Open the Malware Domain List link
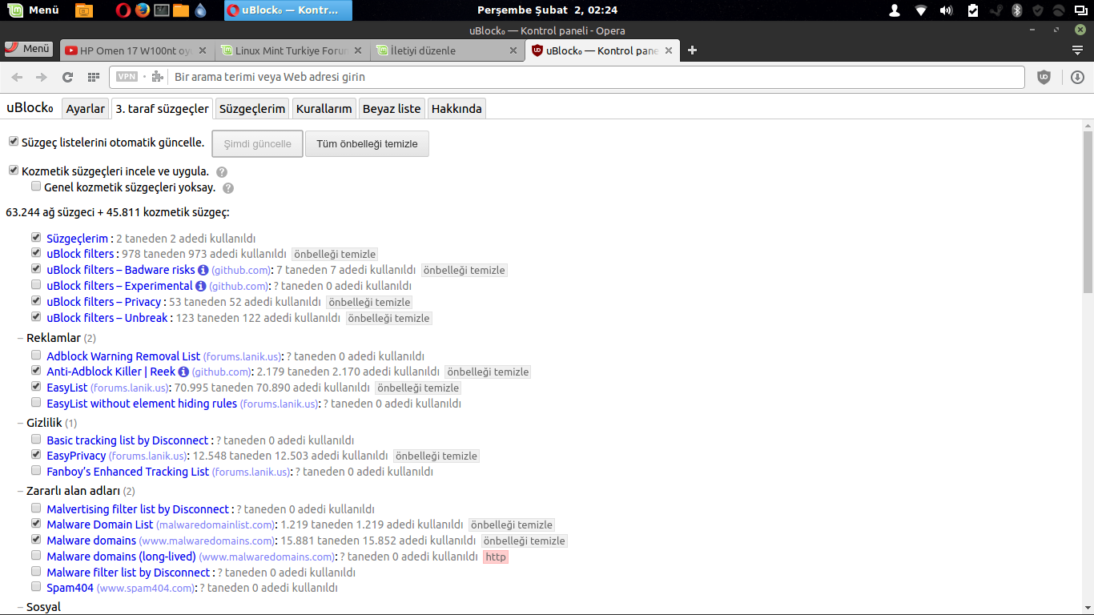This screenshot has height=615, width=1094. point(100,525)
